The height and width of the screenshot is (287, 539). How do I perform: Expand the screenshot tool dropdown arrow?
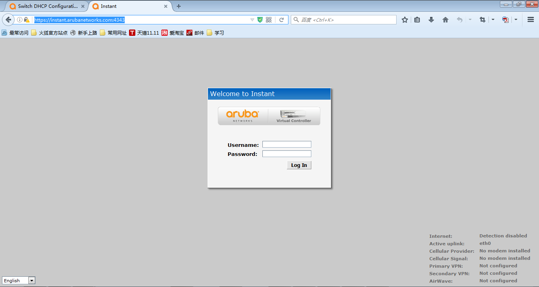coord(493,20)
